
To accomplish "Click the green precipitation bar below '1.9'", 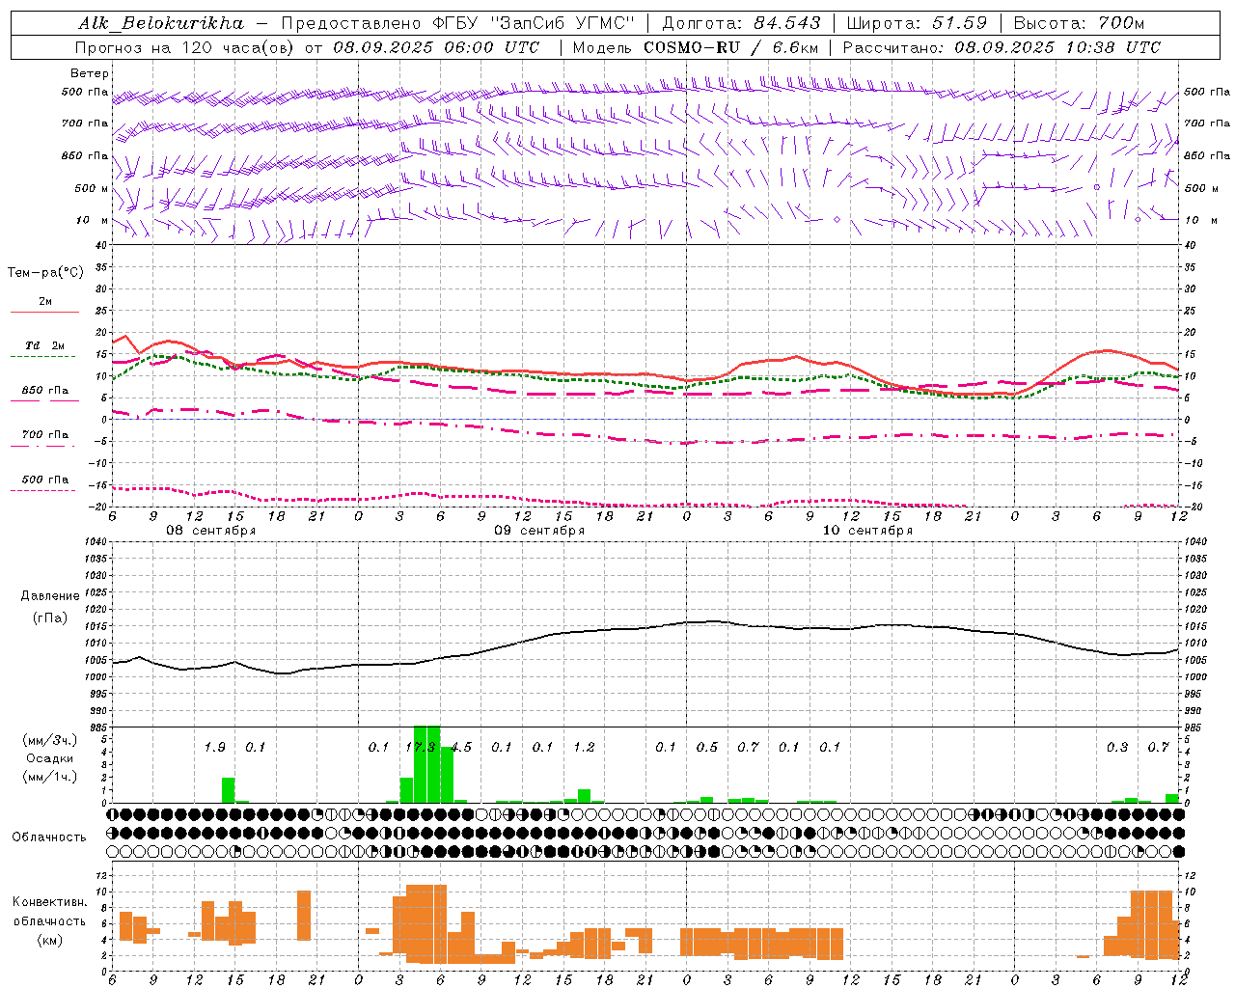I will click(229, 790).
